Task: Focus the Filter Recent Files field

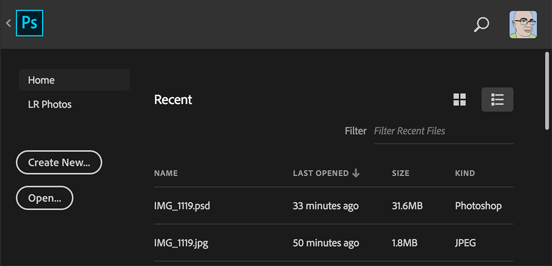Action: coord(443,131)
